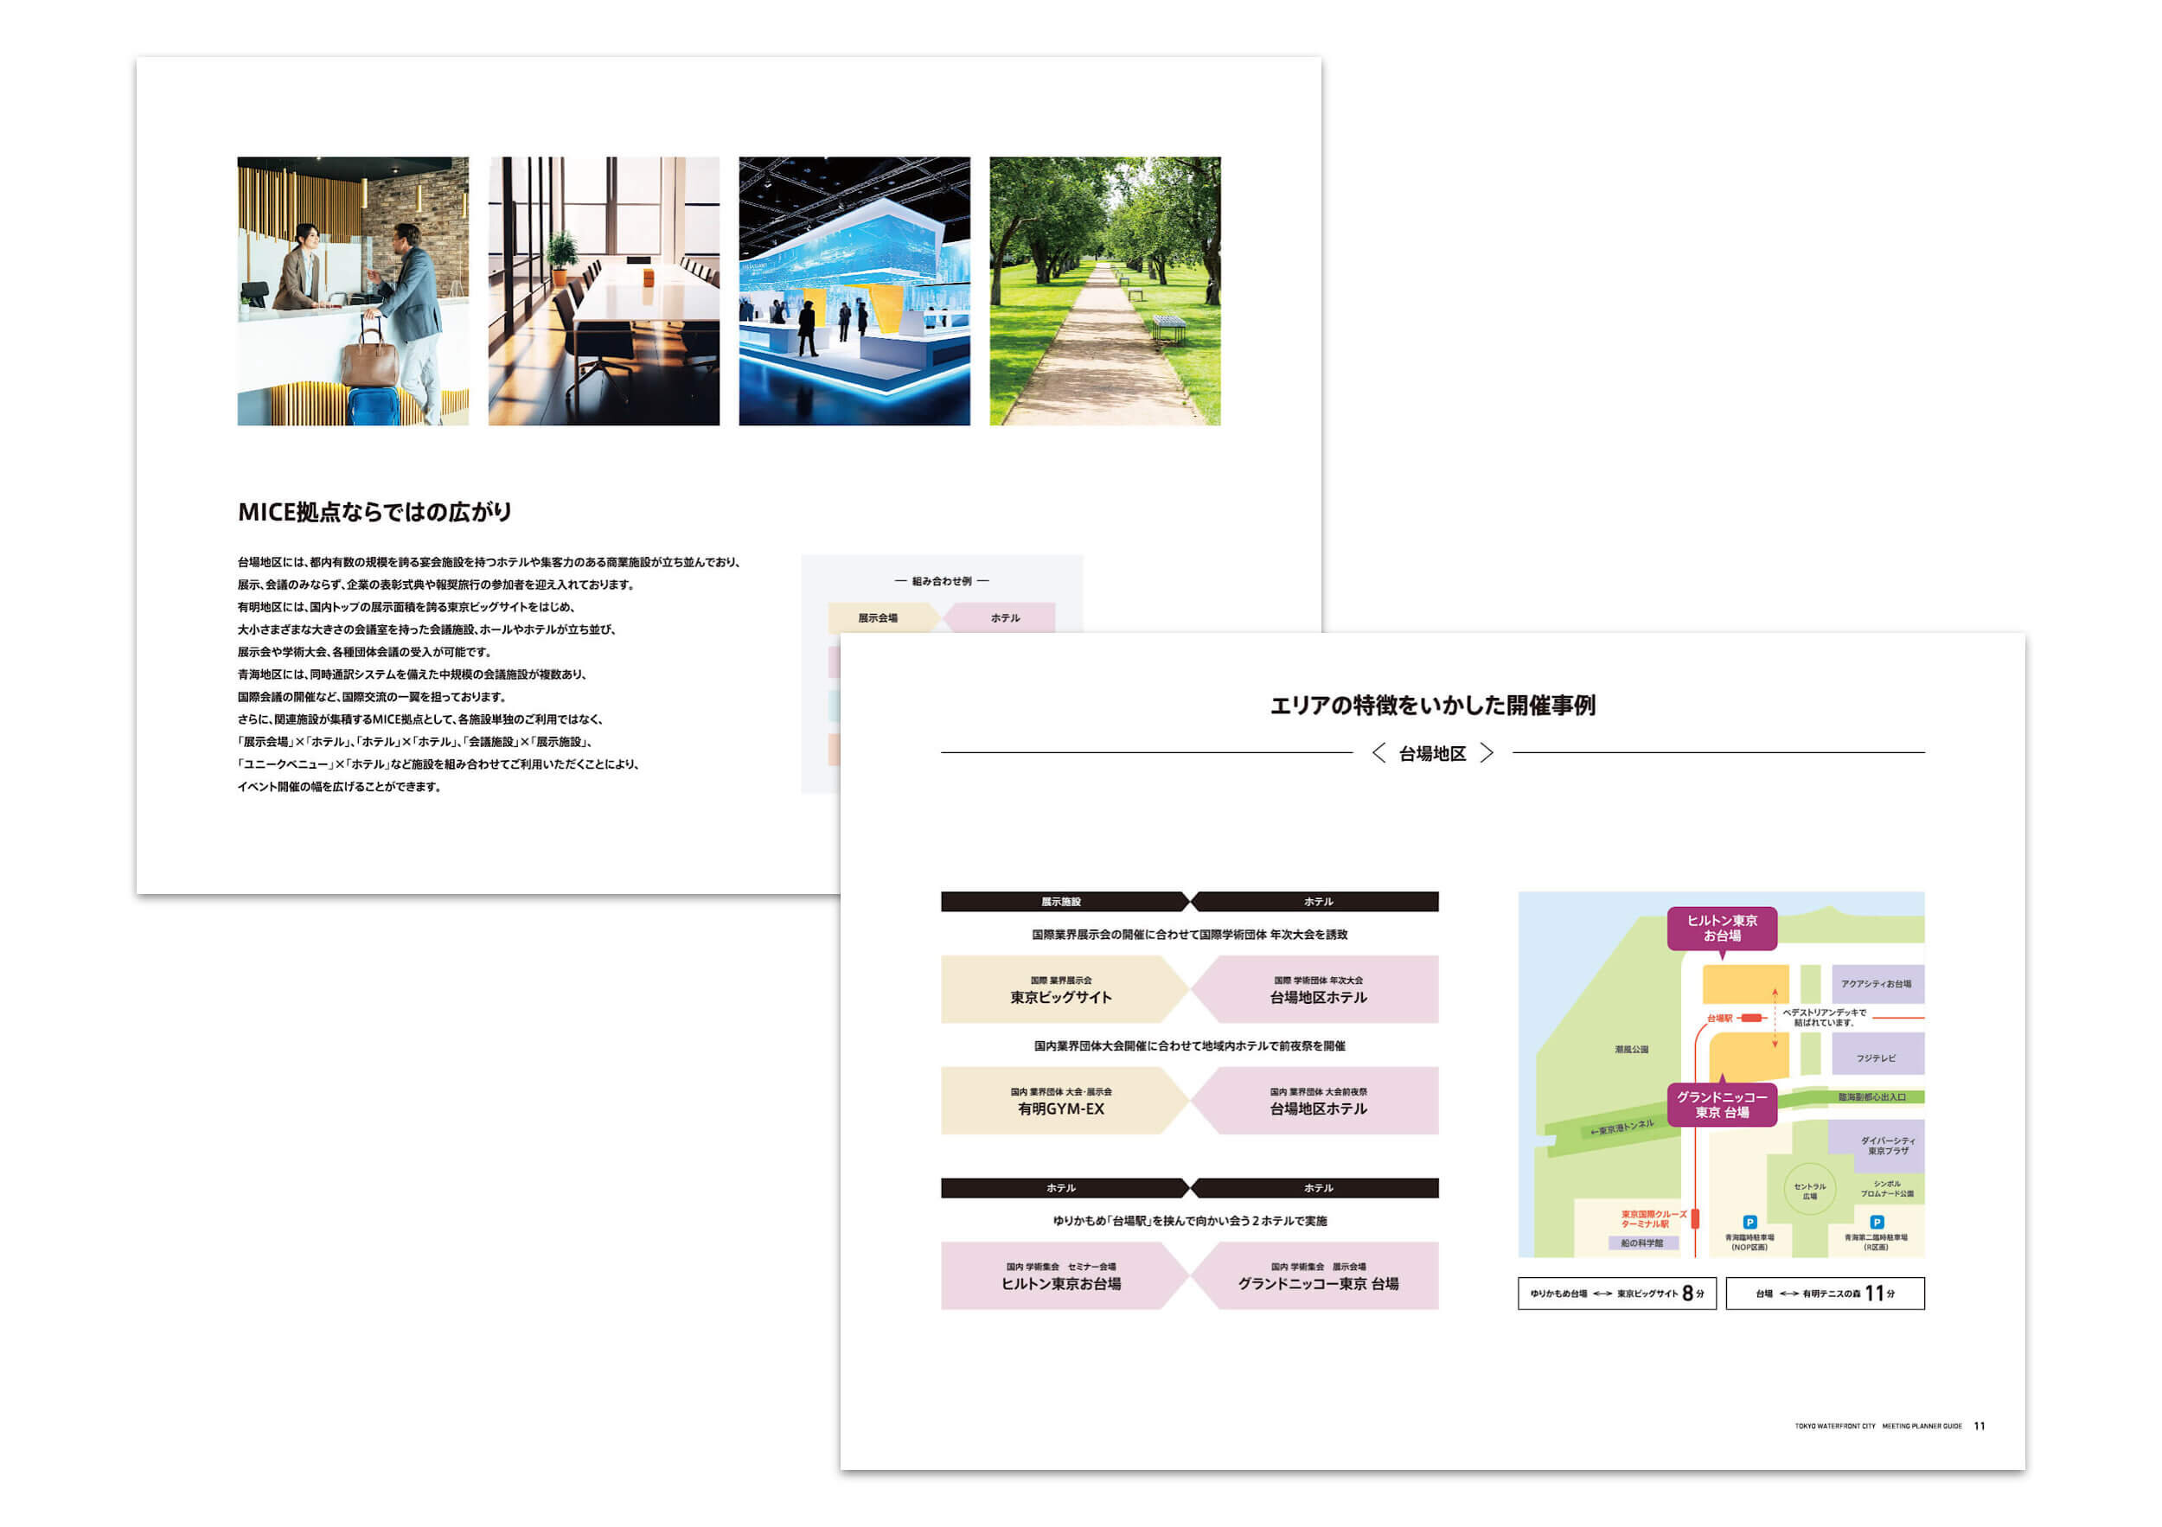Click the paragraph line starting 有明地区には、国内トップ

(406, 607)
